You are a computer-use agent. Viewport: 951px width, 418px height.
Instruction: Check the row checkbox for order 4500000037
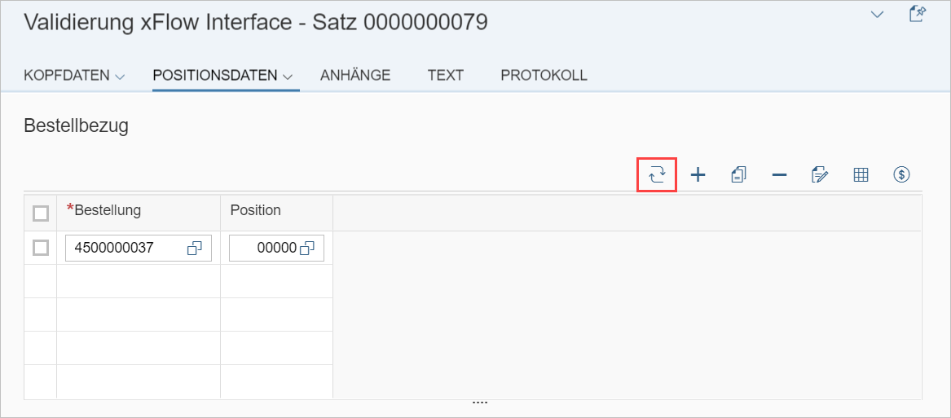click(x=40, y=248)
